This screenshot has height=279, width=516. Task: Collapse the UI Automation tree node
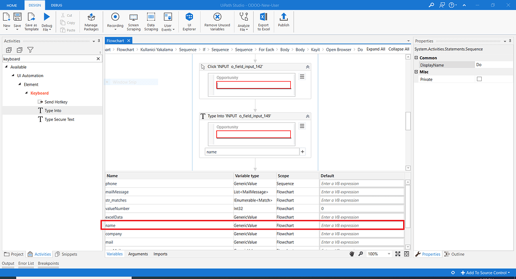pyautogui.click(x=13, y=76)
